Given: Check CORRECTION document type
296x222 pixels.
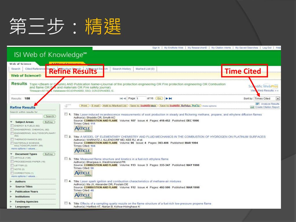Looking at the screenshot, I should [12, 173].
